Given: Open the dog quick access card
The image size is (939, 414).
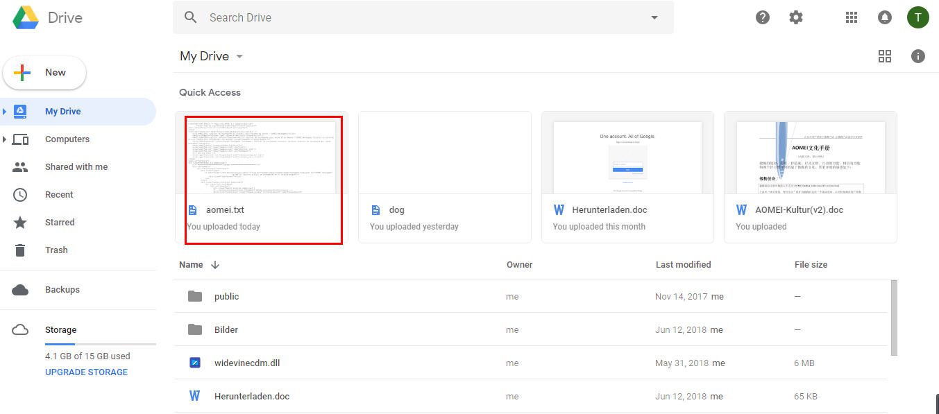Looking at the screenshot, I should coord(445,177).
